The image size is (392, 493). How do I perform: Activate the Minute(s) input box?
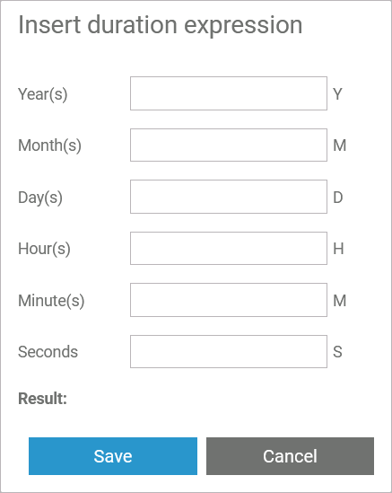coord(229,300)
